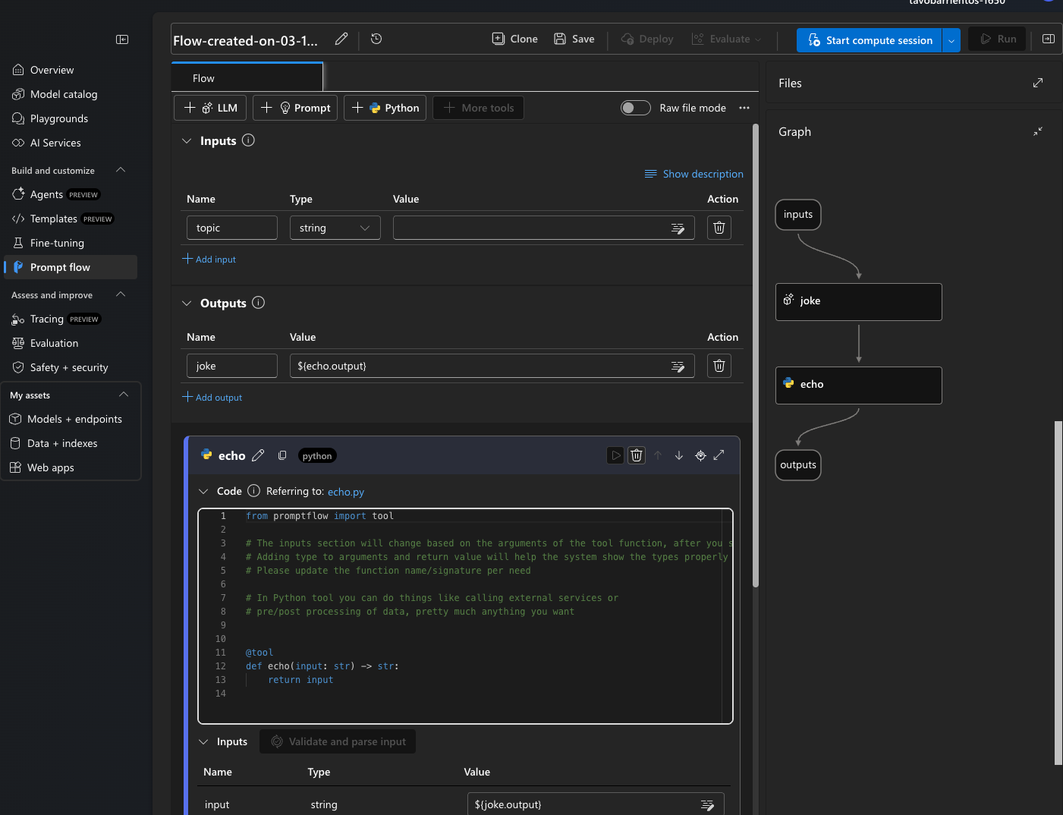Open Safety + security

71,367
